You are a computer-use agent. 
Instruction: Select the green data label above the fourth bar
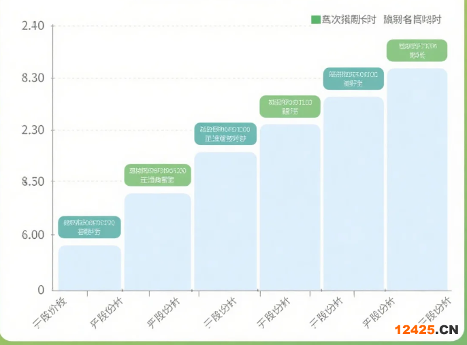point(290,107)
